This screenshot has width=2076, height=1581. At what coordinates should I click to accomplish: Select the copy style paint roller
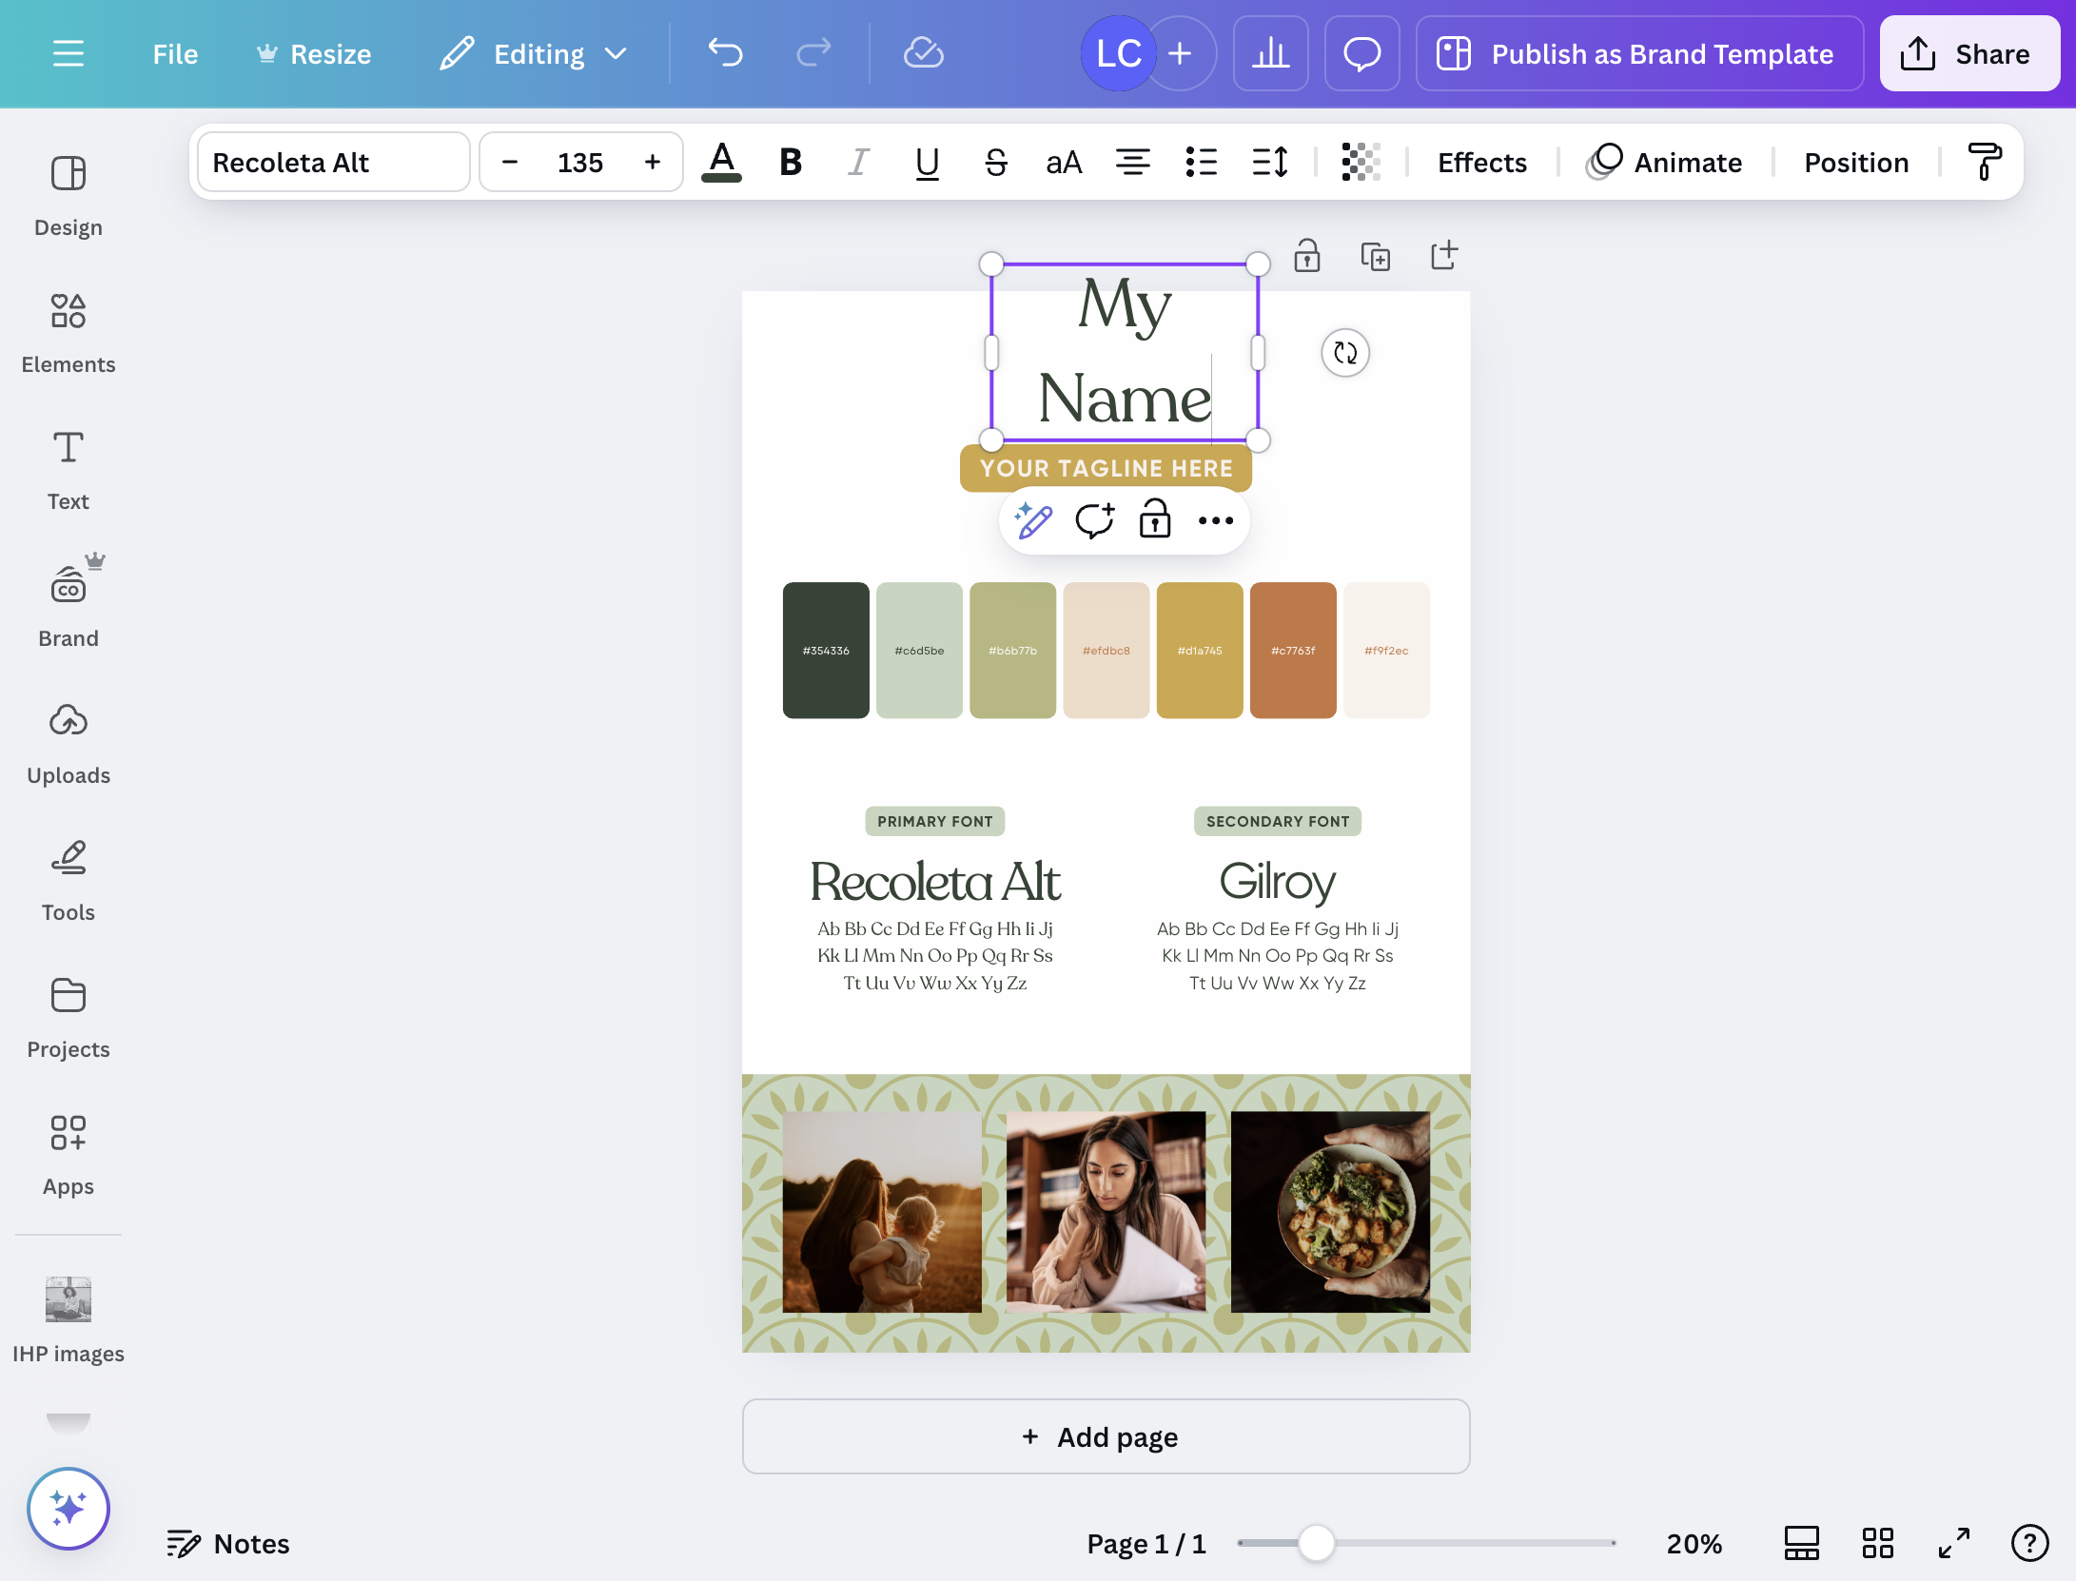[x=1985, y=163]
